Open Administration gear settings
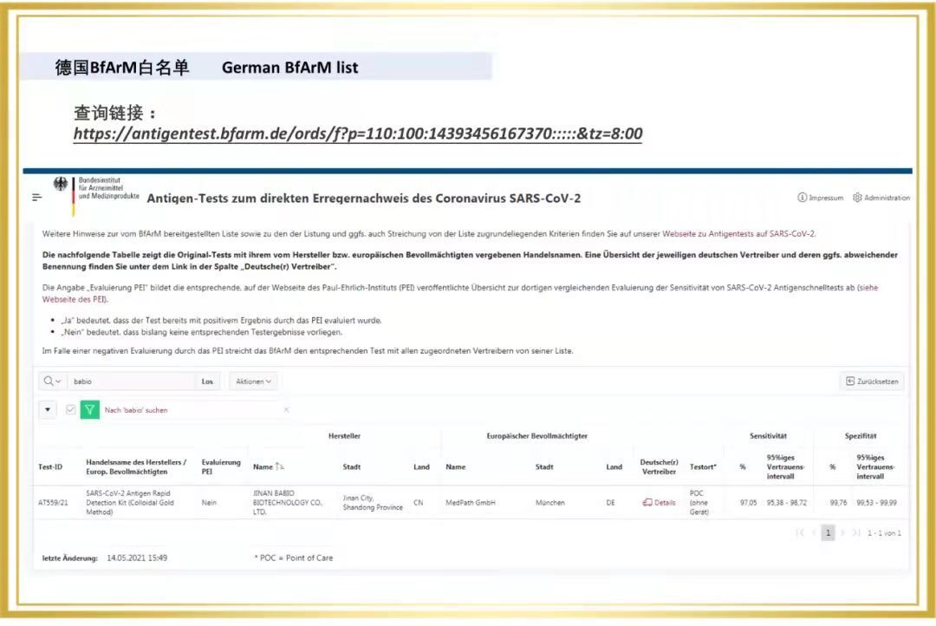The image size is (936, 626). click(x=881, y=198)
